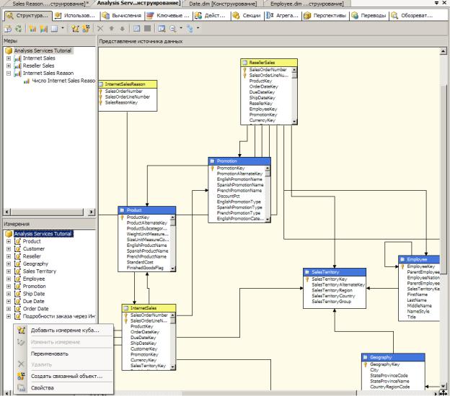The height and width of the screenshot is (396, 450).
Task: Click the measure bar-chart icon of Число Internet Sales Reason
Action: coord(27,81)
